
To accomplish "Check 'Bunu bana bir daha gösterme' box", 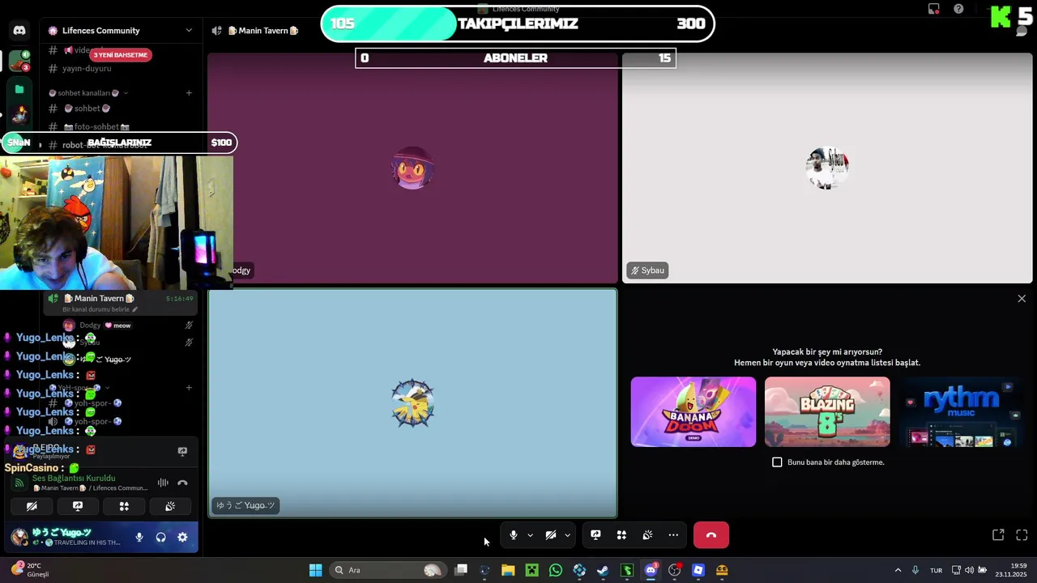I will [x=777, y=462].
